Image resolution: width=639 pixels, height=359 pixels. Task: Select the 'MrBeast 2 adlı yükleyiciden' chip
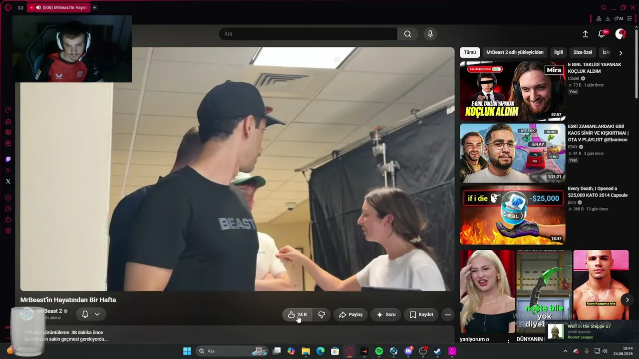515,52
